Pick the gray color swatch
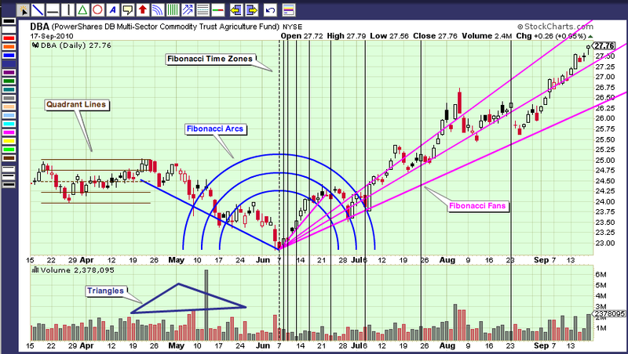628x354 pixels. [9, 98]
